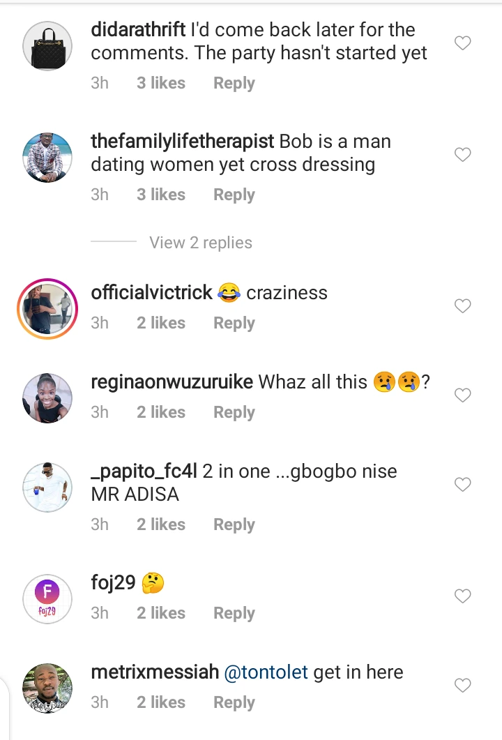Expand View 2 replies thread
Viewport: 502px width, 740px height.
(201, 243)
